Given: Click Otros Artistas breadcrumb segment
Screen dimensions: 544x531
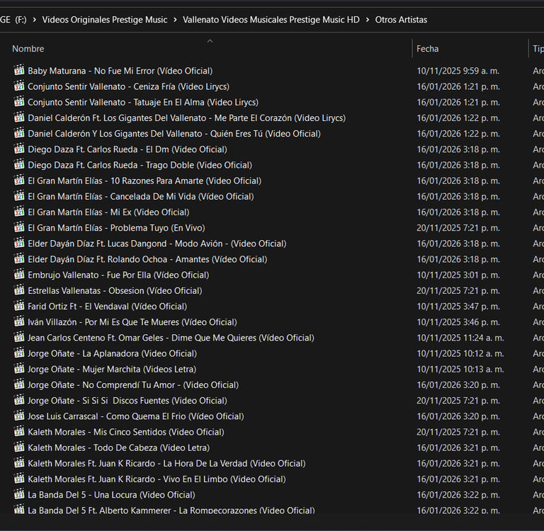Looking at the screenshot, I should pyautogui.click(x=401, y=20).
